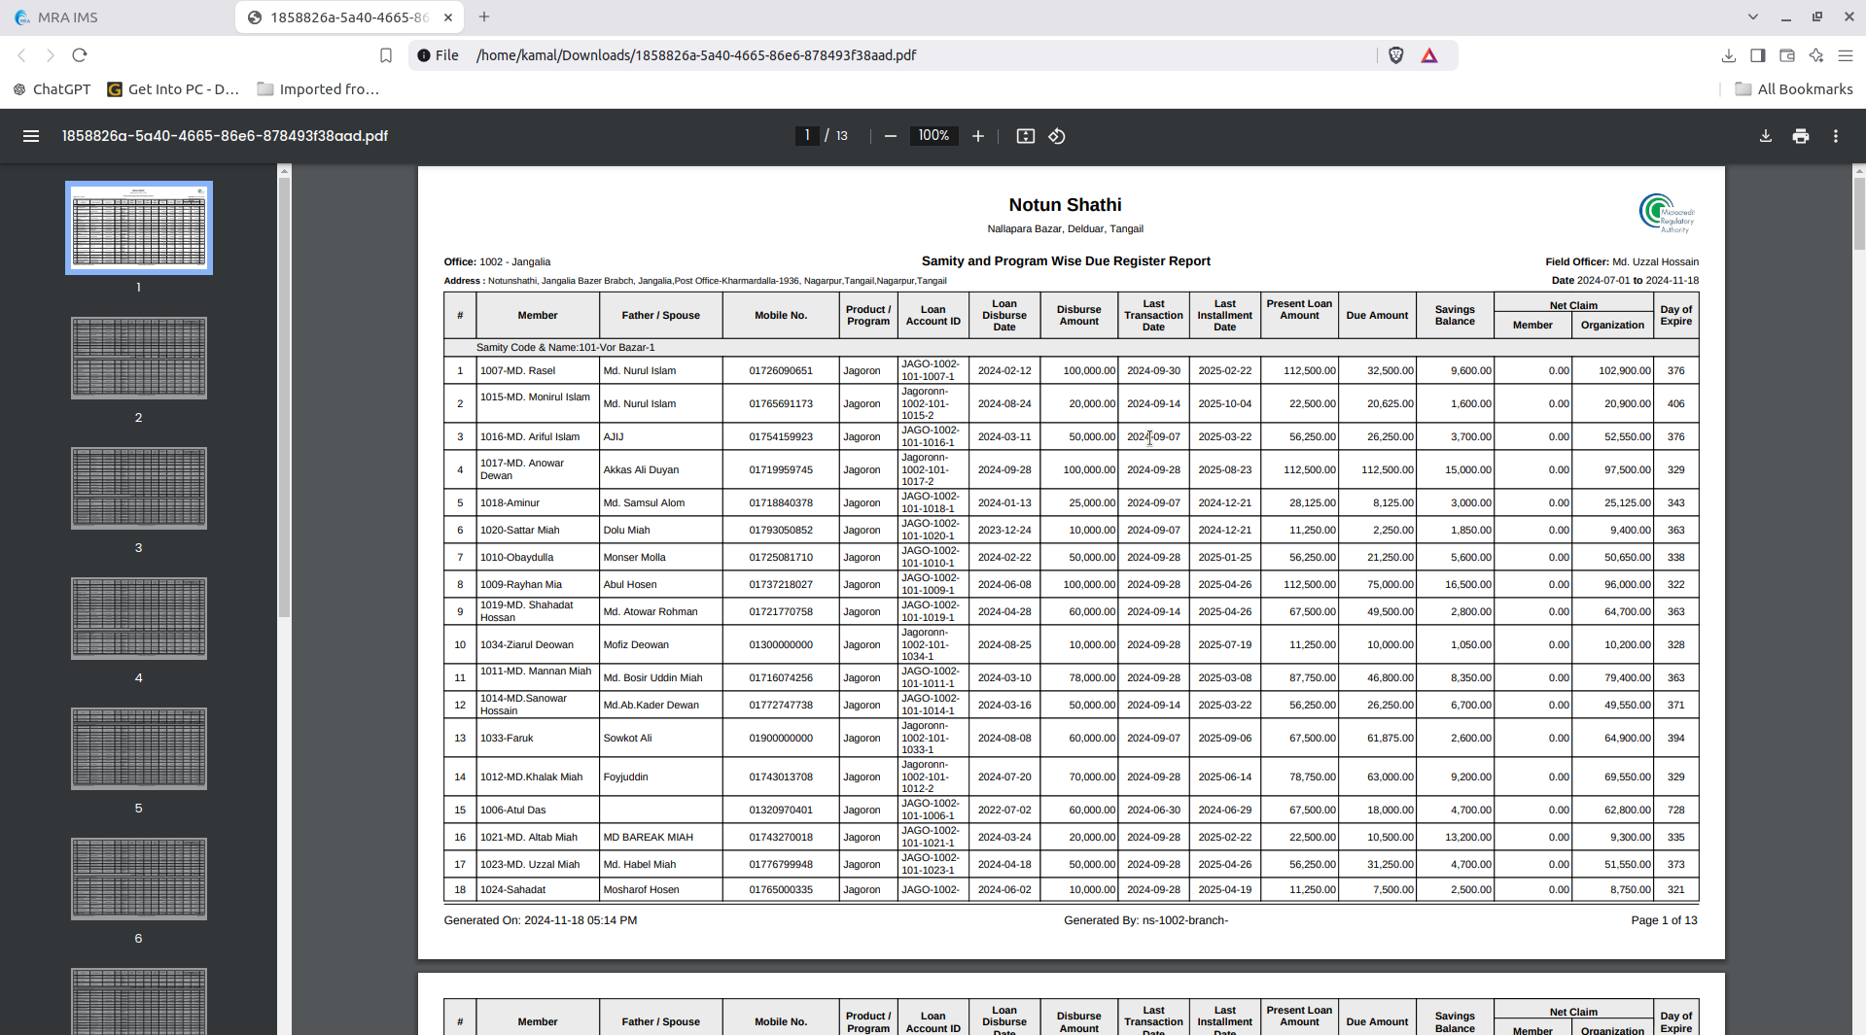Click mobile number 01765691173
The width and height of the screenshot is (1866, 1035).
781,404
